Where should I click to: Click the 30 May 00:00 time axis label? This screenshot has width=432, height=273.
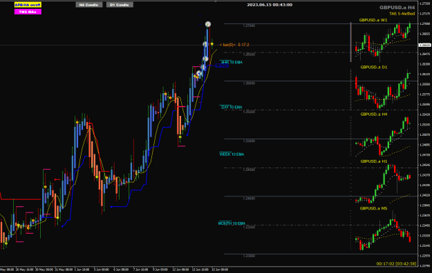pyautogui.click(x=44, y=270)
